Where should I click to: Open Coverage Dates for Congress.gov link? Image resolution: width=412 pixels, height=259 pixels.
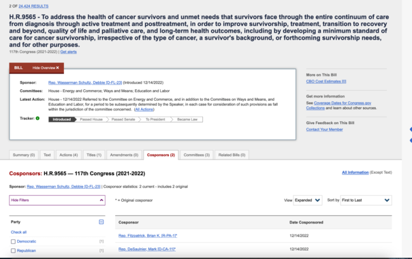343,103
